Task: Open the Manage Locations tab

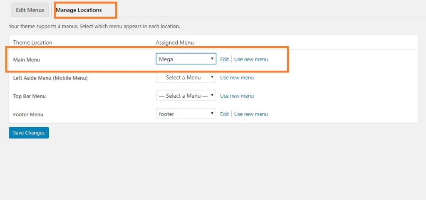Action: 79,10
